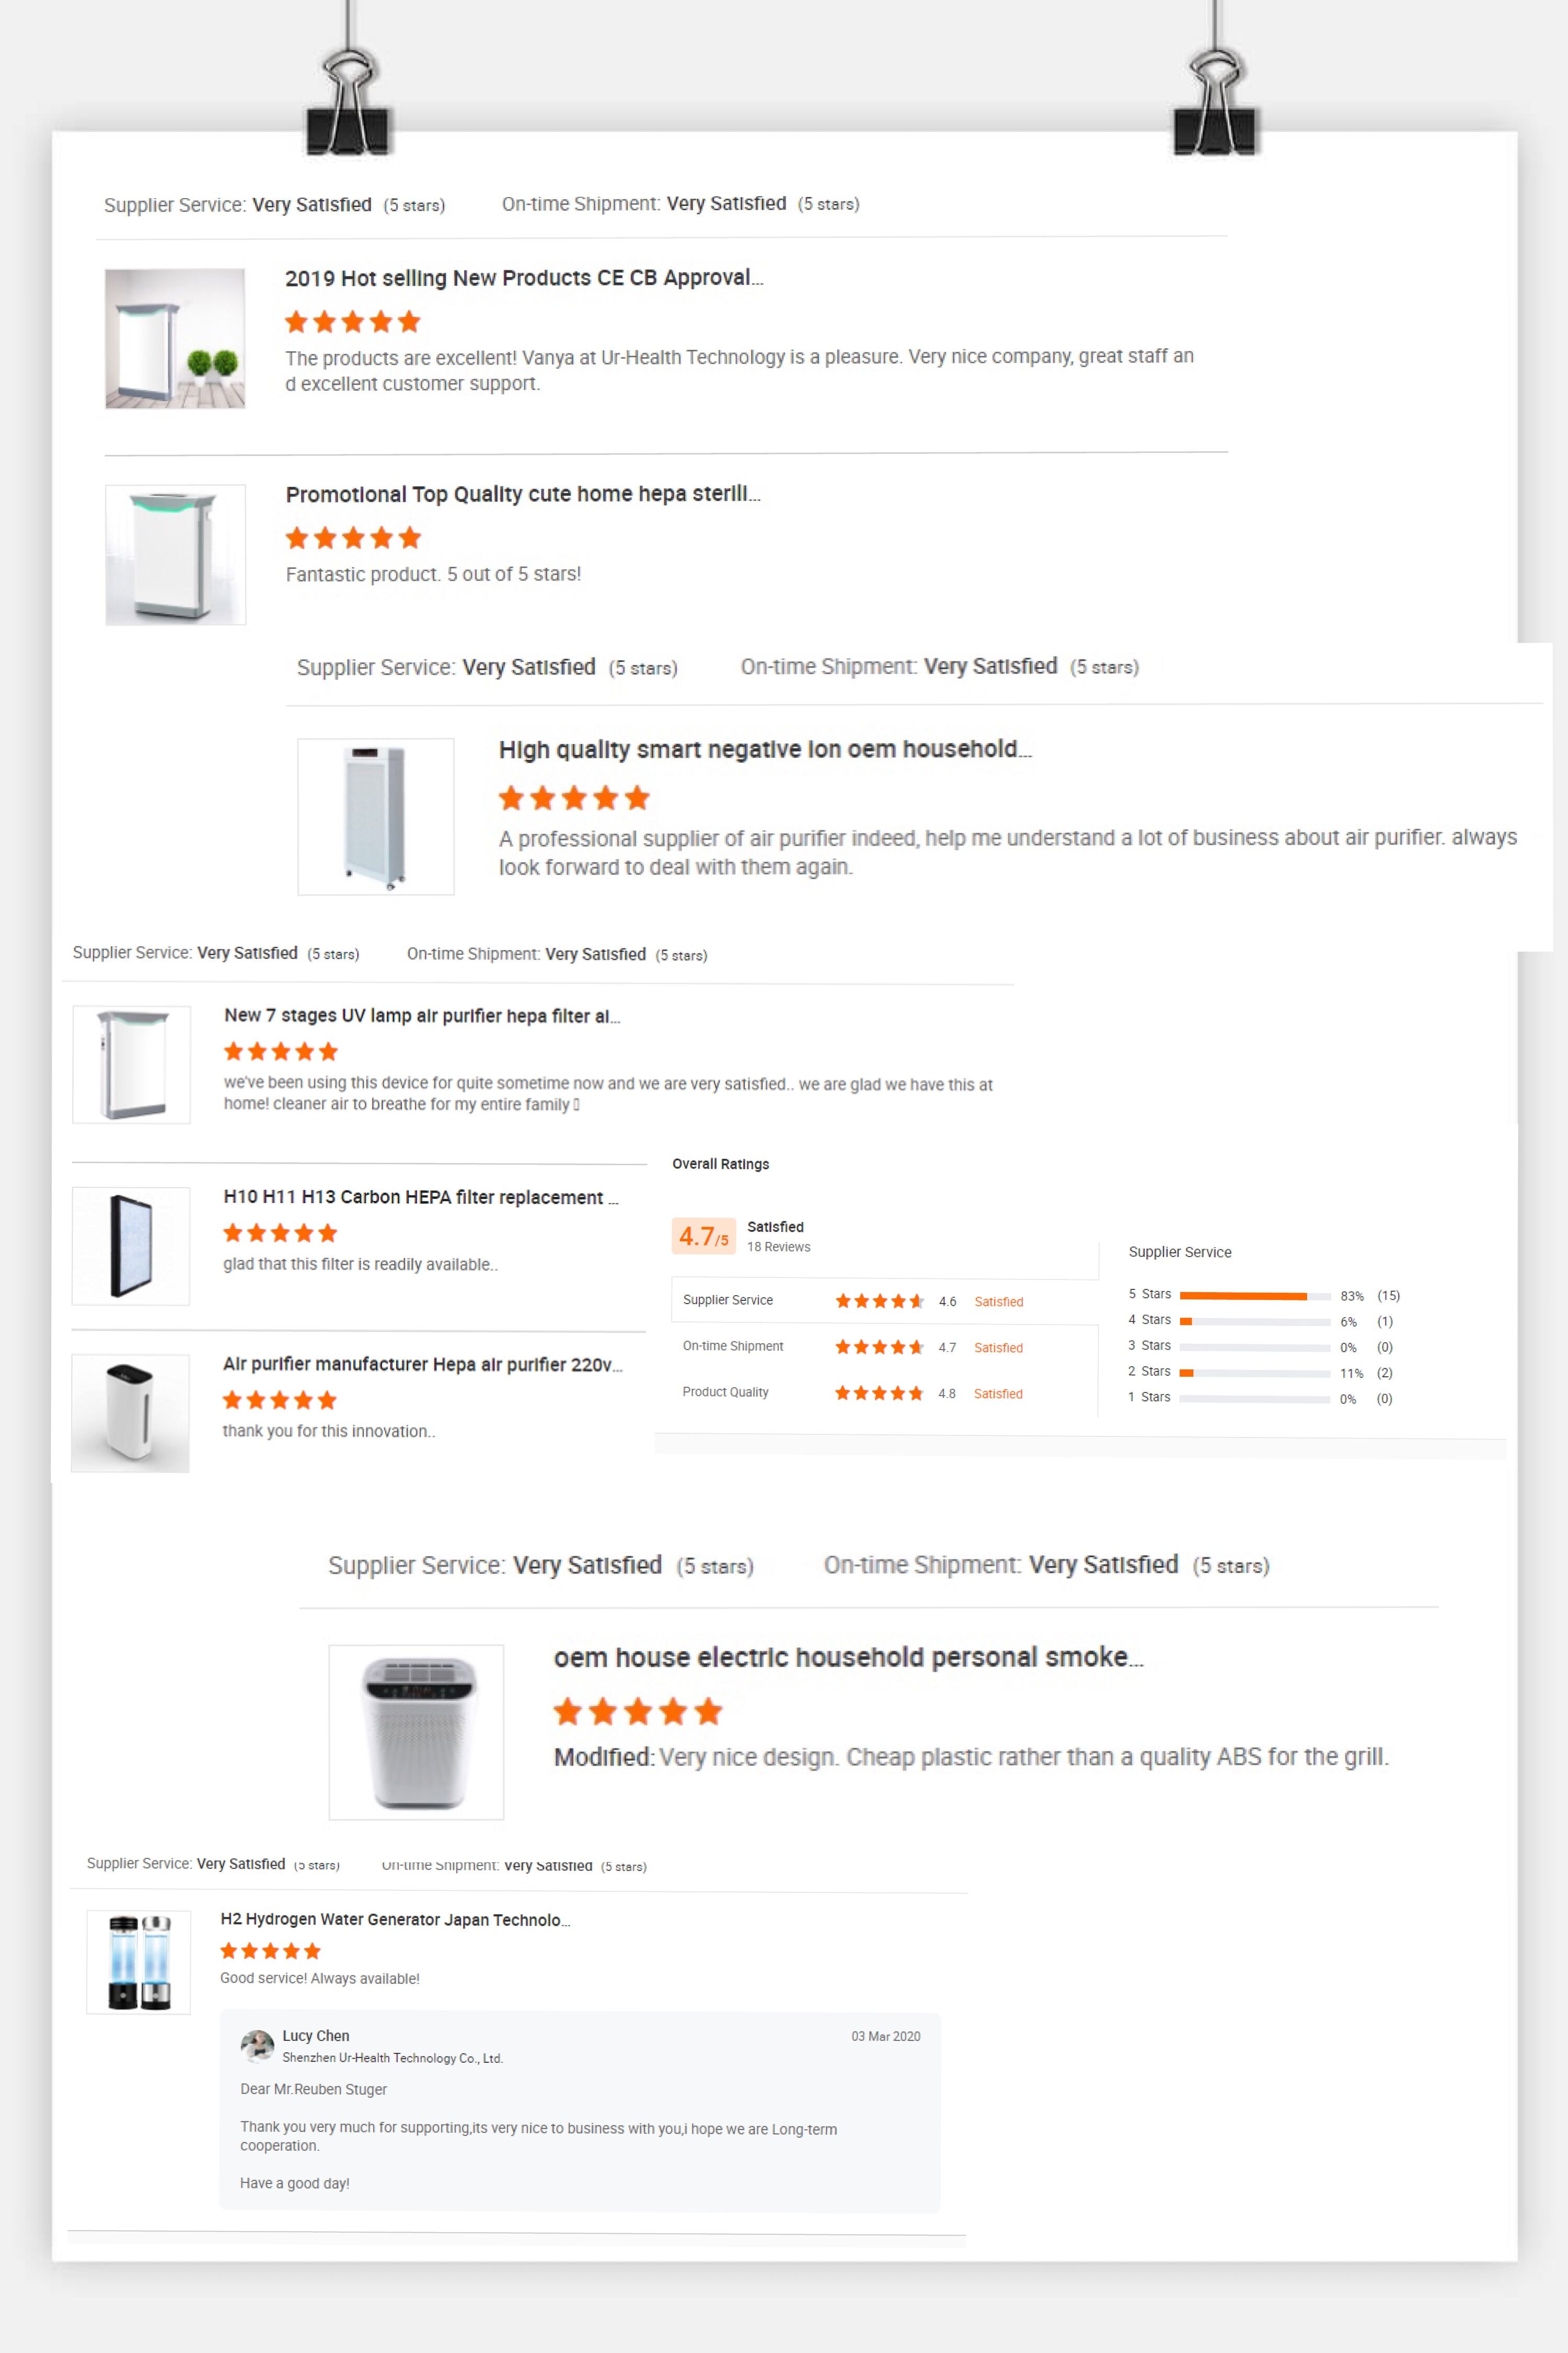The width and height of the screenshot is (1568, 2353).
Task: Click the star icon next to Product Quality rating
Action: point(880,1391)
